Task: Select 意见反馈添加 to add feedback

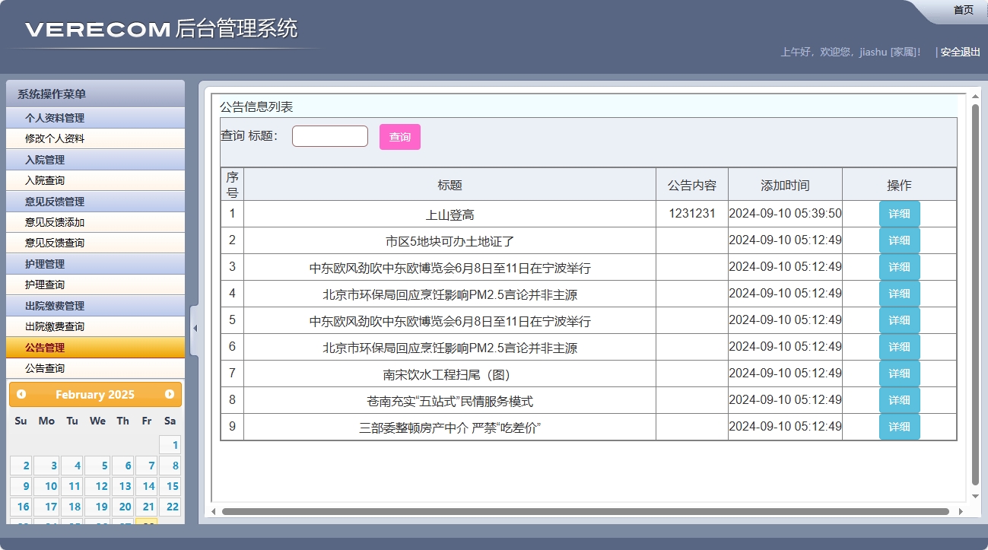Action: pos(95,222)
